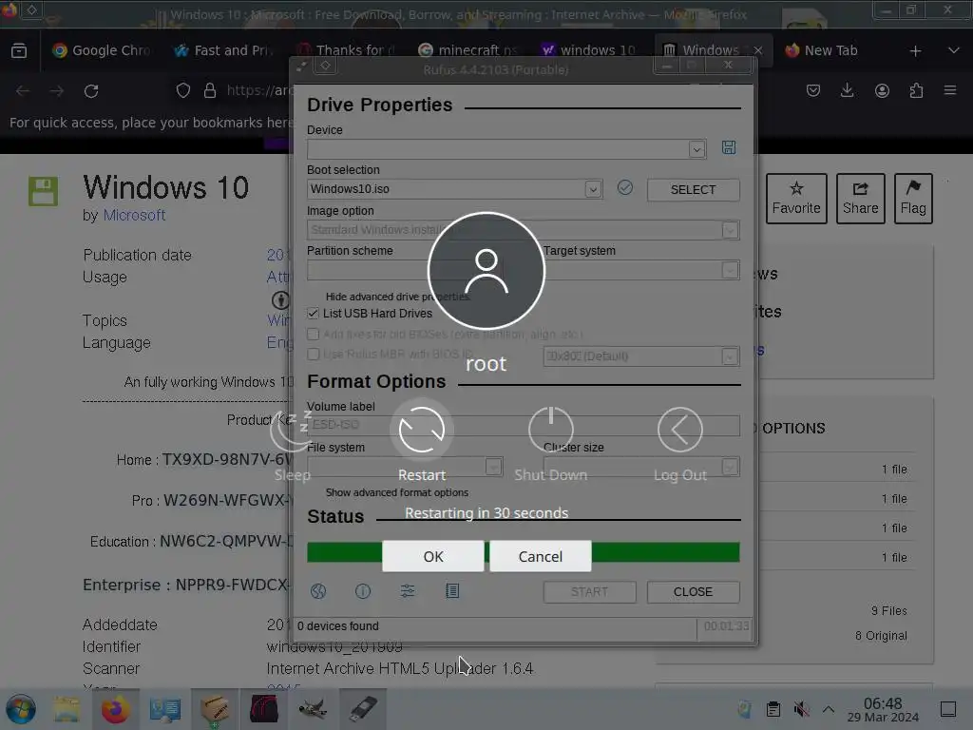Click the CLOSE button in Rufus
Screen dimensions: 973x730
[693, 592]
